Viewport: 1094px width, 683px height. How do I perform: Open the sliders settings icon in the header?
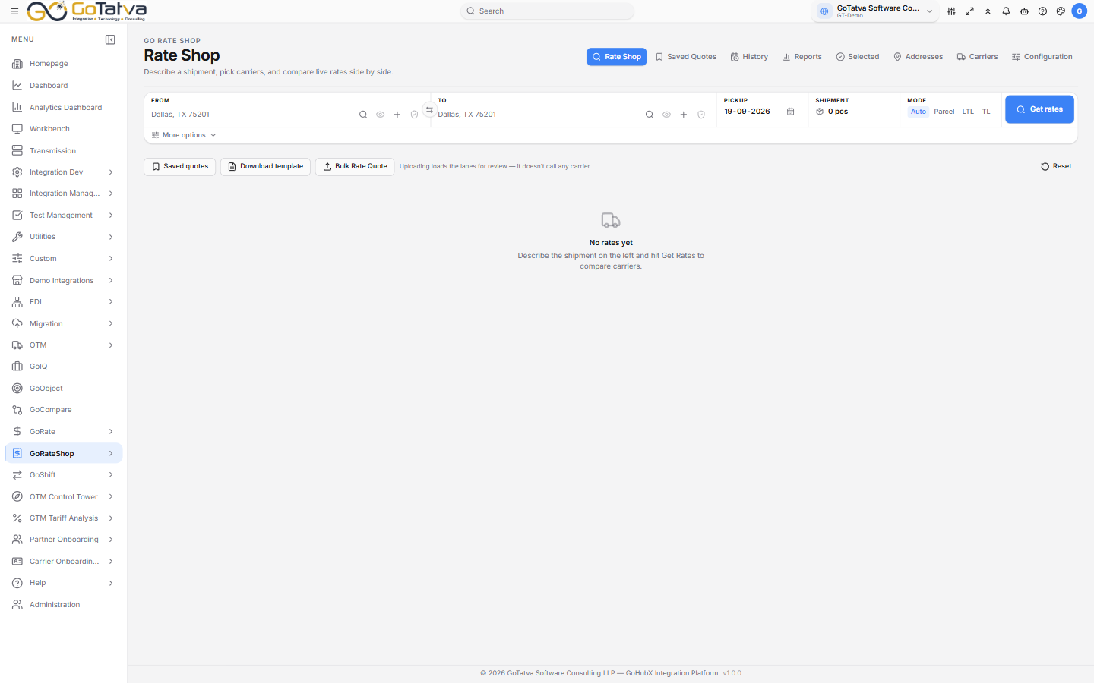pos(951,11)
